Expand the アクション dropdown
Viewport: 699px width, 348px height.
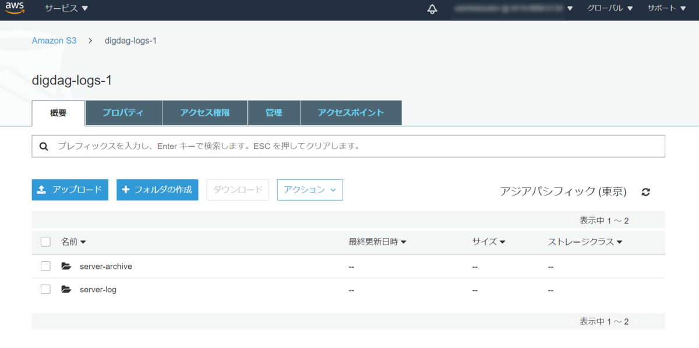click(310, 190)
